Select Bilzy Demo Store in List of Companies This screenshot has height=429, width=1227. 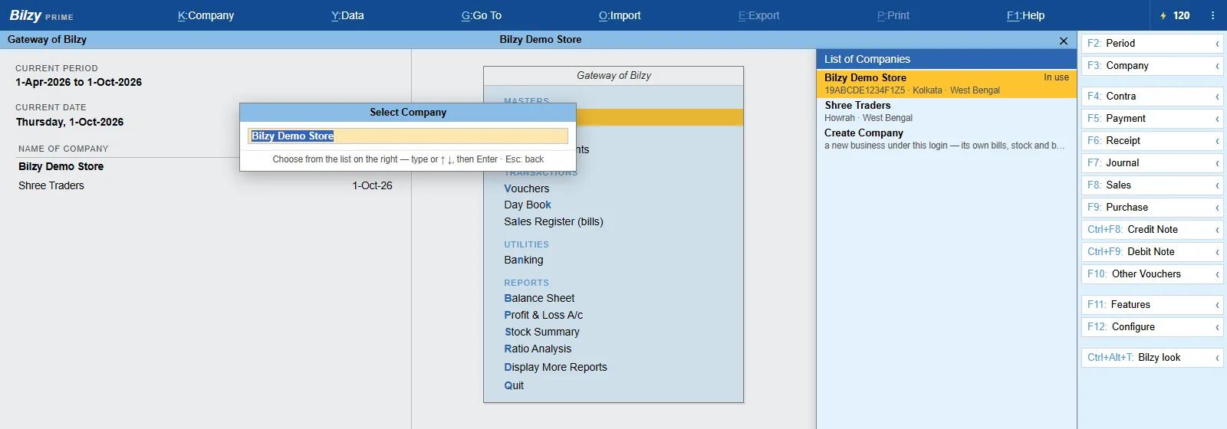pos(946,84)
